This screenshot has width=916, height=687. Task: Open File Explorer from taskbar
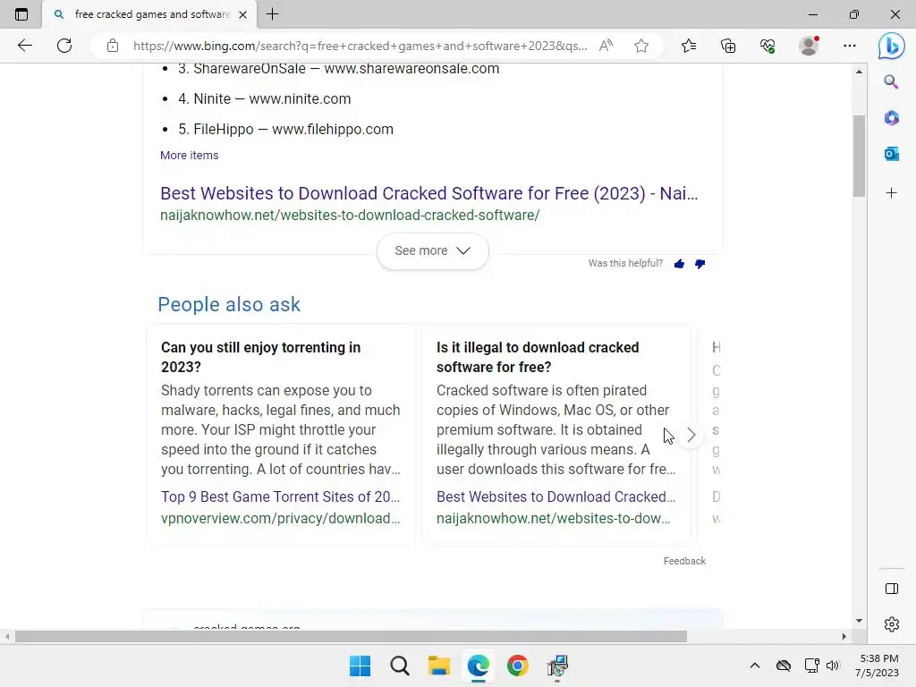(x=438, y=666)
